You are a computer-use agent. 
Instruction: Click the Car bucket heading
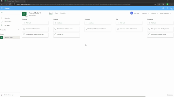click(117, 19)
